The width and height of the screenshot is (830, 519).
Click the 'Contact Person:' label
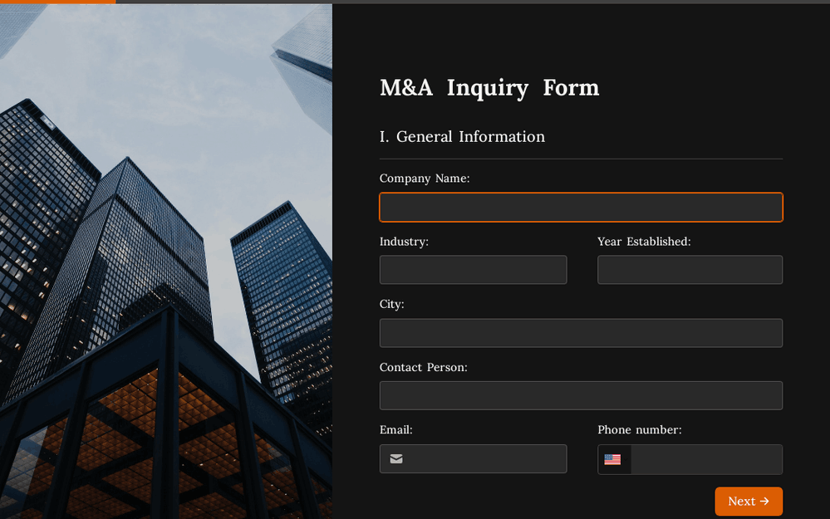pos(423,367)
